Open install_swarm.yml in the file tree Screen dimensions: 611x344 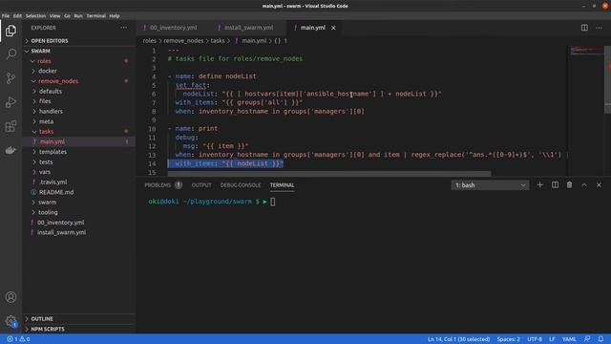click(x=79, y=232)
